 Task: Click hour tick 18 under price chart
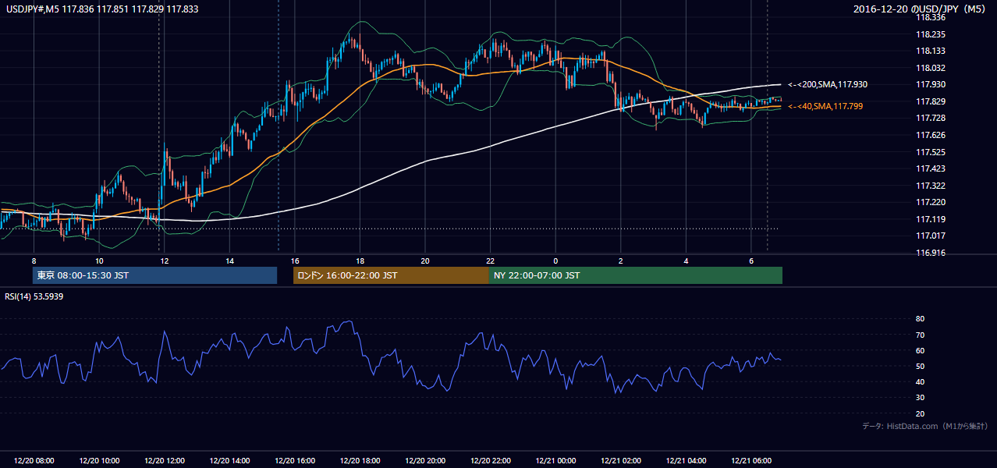pos(360,260)
